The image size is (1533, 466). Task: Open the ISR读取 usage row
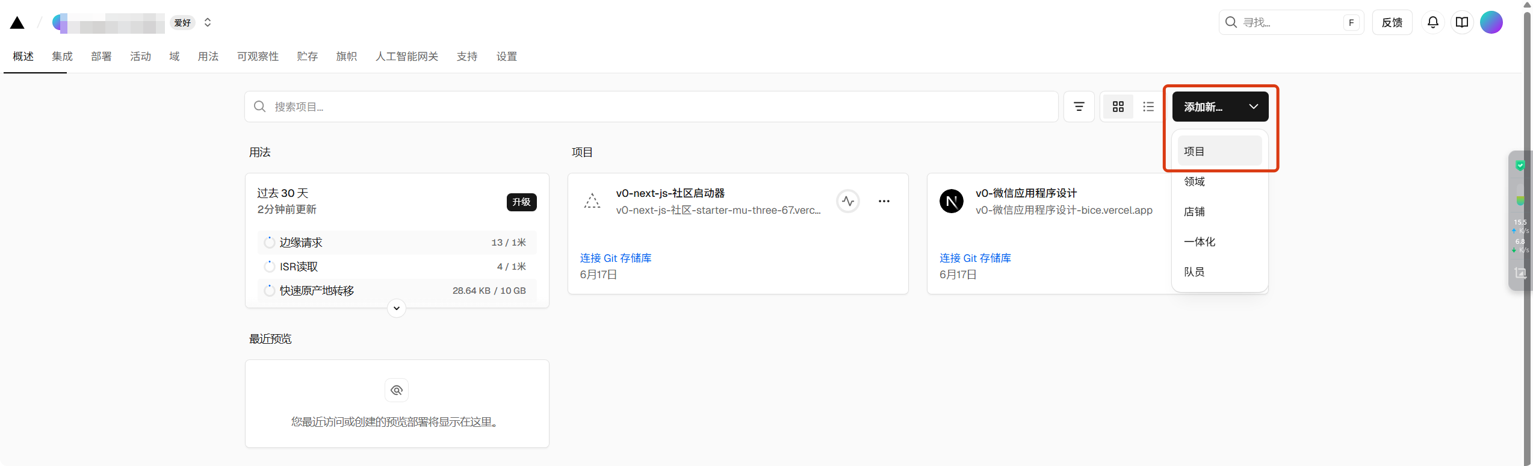(x=397, y=267)
